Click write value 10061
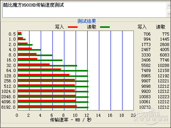Image resolution: width=171 pixels, height=128 pixels. (x=145, y=102)
